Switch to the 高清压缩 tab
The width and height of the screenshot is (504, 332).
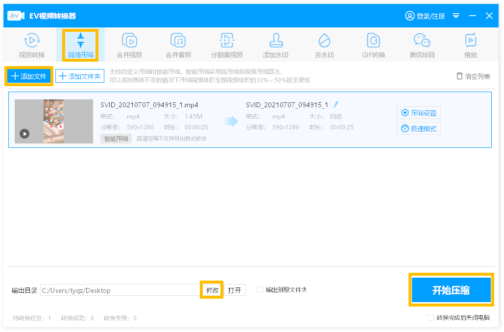tap(80, 45)
